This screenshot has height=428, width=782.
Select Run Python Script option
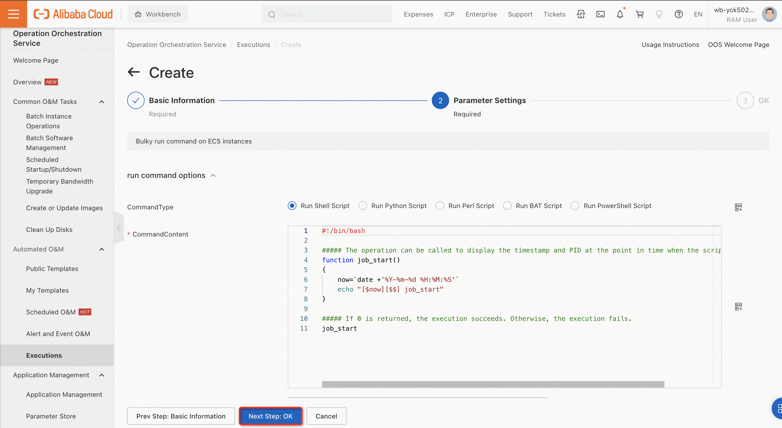tap(362, 206)
